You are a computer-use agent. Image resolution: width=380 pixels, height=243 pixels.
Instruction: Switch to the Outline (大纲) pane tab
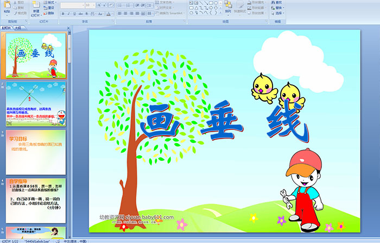pos(18,28)
